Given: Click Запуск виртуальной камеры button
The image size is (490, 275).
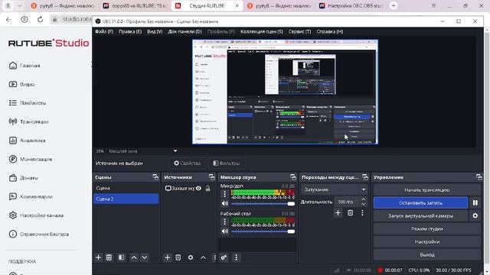Looking at the screenshot, I should 420,215.
